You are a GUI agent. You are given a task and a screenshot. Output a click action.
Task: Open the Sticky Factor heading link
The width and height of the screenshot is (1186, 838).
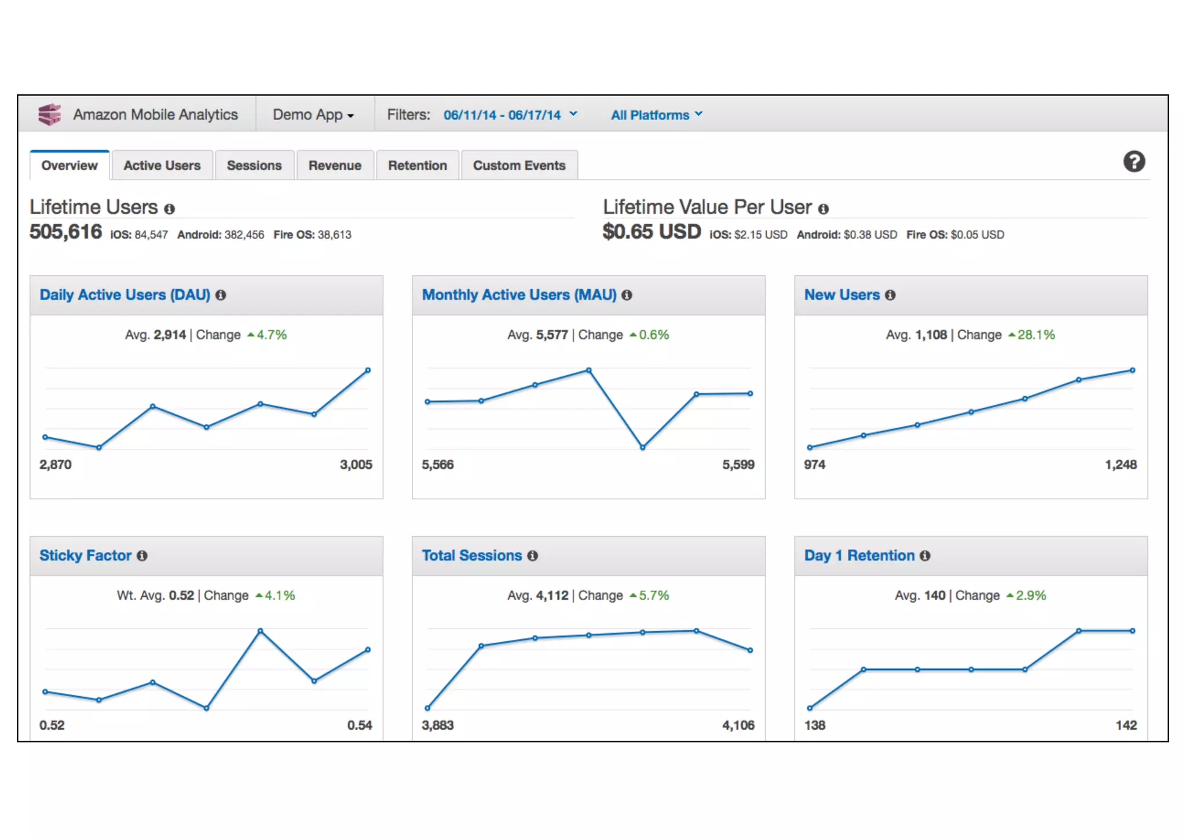pos(85,555)
